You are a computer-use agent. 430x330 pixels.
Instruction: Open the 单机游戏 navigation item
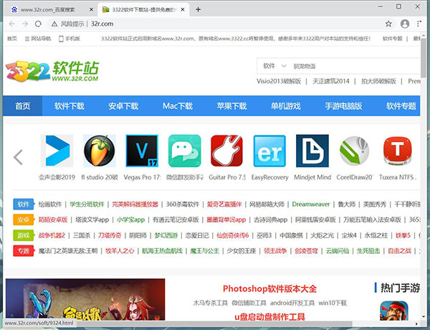(286, 106)
